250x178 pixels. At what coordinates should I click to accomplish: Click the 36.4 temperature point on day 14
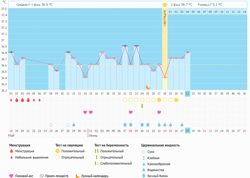pyautogui.click(x=85, y=77)
